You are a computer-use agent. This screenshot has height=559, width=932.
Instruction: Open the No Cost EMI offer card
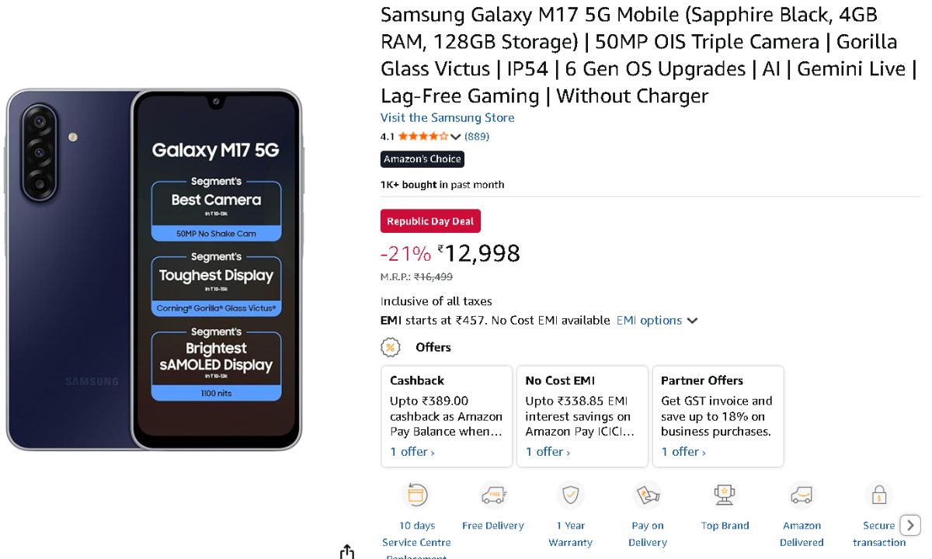point(582,416)
